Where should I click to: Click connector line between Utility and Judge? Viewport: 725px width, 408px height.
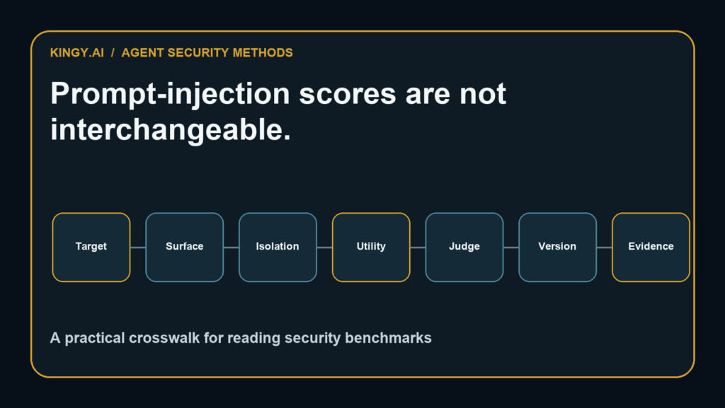tap(418, 247)
